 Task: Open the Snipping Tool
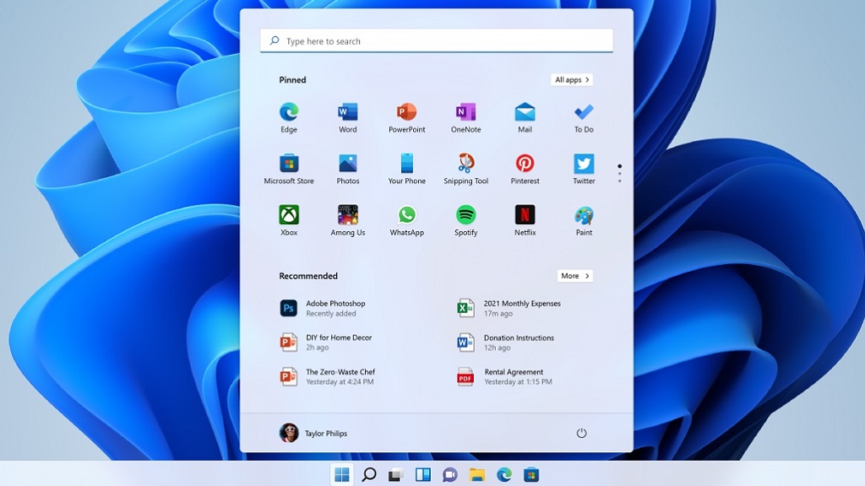point(465,163)
